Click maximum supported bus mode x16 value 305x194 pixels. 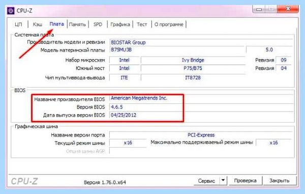(273, 143)
